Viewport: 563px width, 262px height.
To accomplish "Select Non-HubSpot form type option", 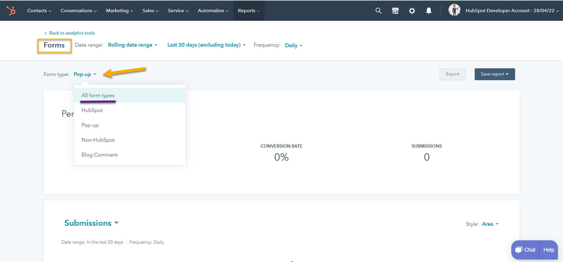I will (x=130, y=140).
